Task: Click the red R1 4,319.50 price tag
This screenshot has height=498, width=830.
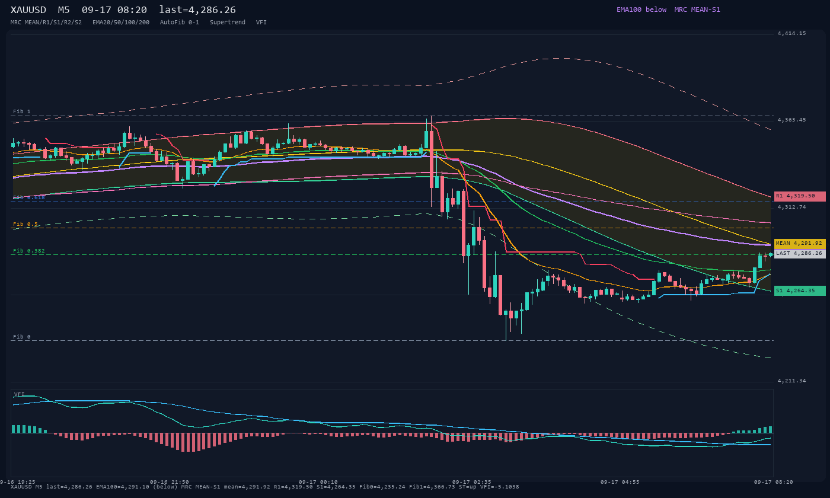Action: point(800,196)
